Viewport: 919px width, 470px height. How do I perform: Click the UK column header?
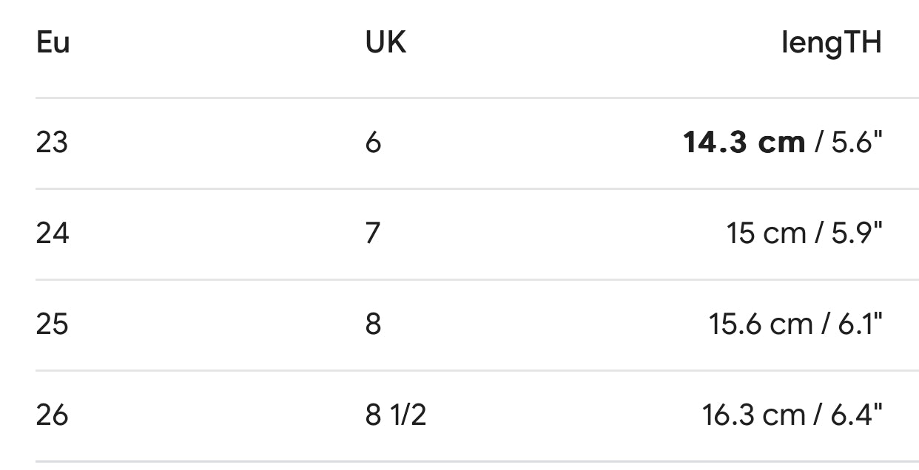coord(386,43)
